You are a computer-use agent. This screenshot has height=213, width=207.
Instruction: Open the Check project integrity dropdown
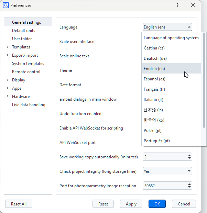click(x=189, y=171)
